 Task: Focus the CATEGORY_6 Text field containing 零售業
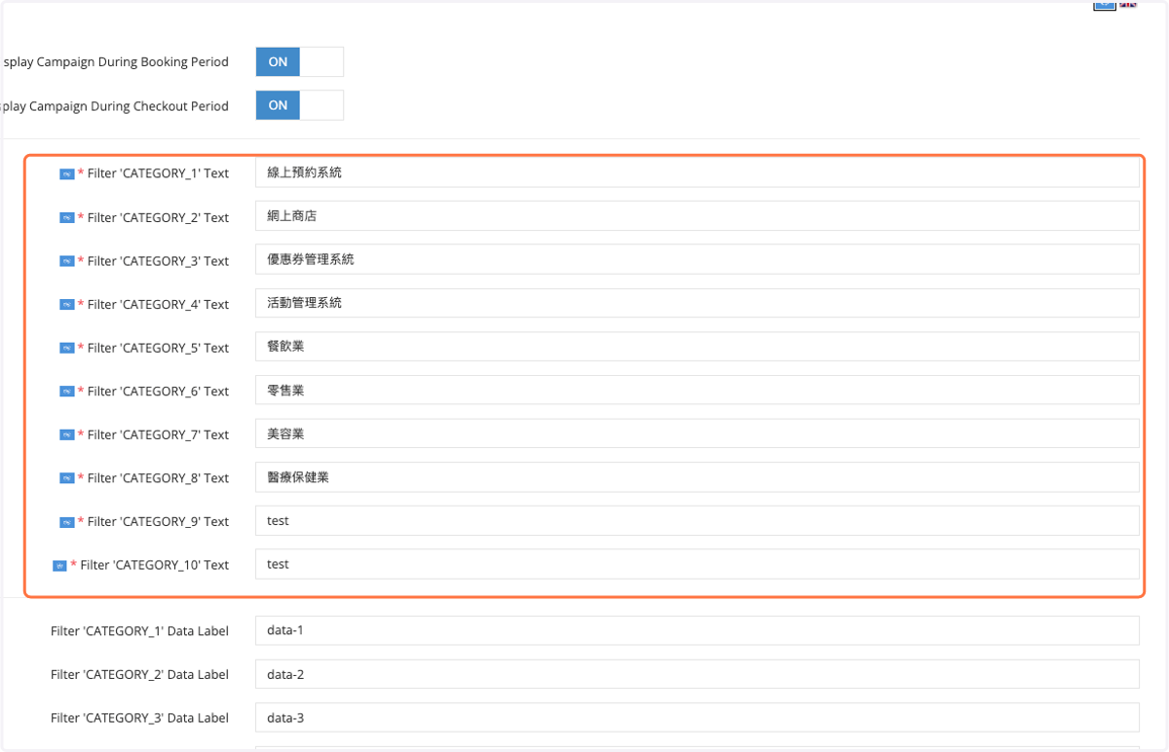point(698,390)
